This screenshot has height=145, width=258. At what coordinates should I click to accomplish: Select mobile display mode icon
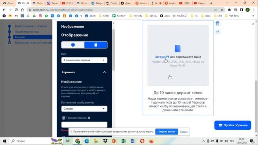[96, 45]
